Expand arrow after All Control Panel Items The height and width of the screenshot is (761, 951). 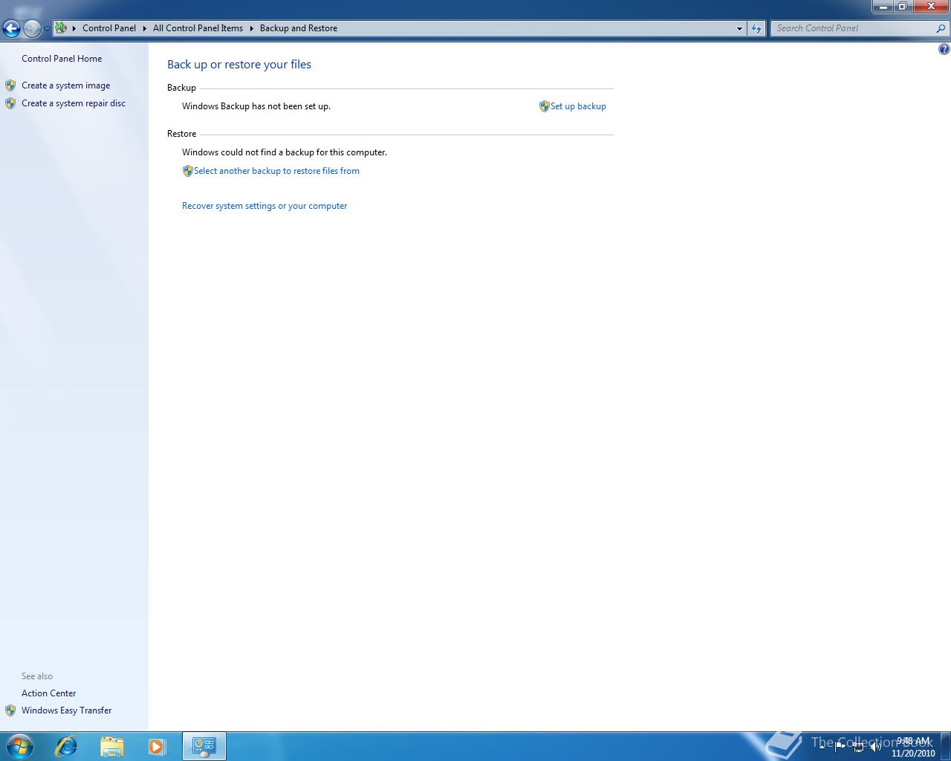coord(251,28)
